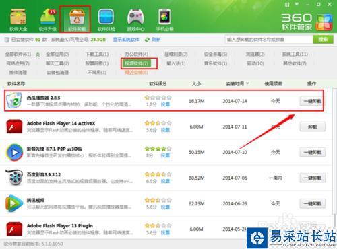Image resolution: width=337 pixels, height=249 pixels.
Task: Click the 腾讯视频 app icon
Action: click(x=14, y=203)
